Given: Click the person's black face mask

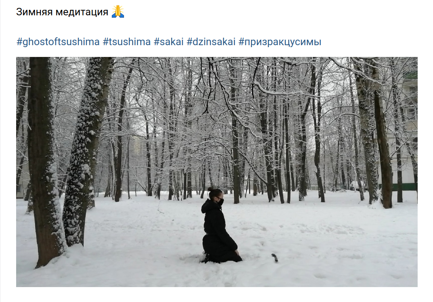Looking at the screenshot, I should coord(220,202).
